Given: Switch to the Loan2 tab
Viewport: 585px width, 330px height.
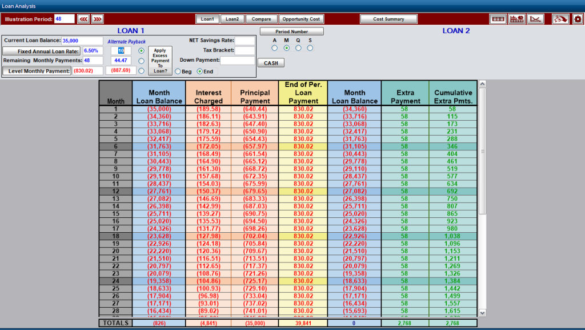Looking at the screenshot, I should coord(232,19).
